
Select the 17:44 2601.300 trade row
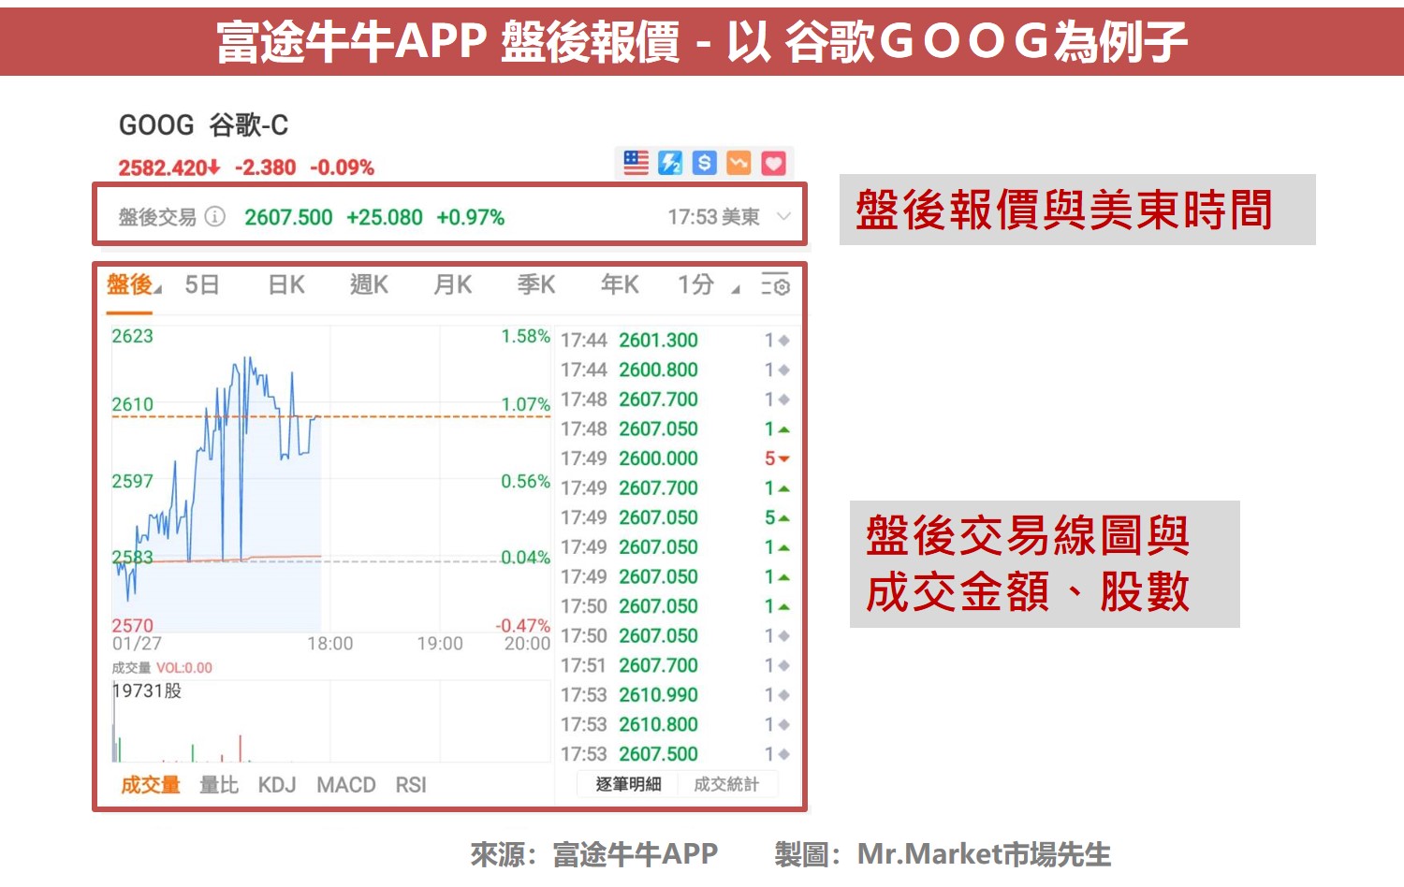[x=676, y=341]
